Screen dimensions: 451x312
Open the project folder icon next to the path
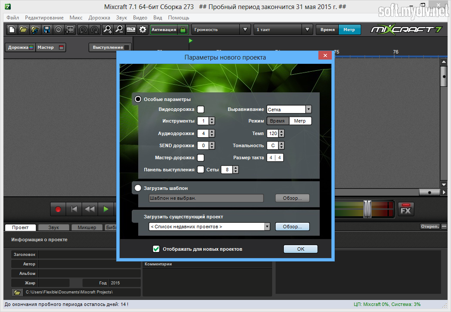(x=17, y=293)
